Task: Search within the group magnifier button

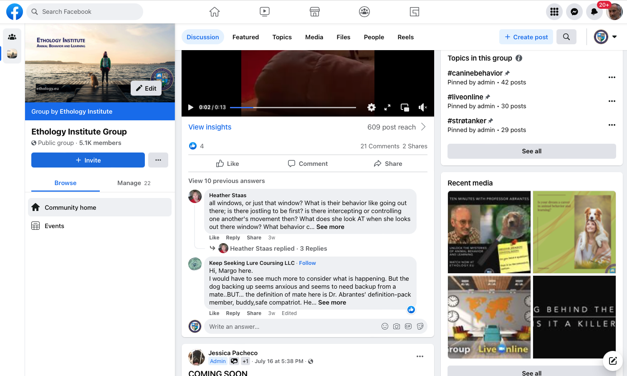Action: (x=566, y=37)
